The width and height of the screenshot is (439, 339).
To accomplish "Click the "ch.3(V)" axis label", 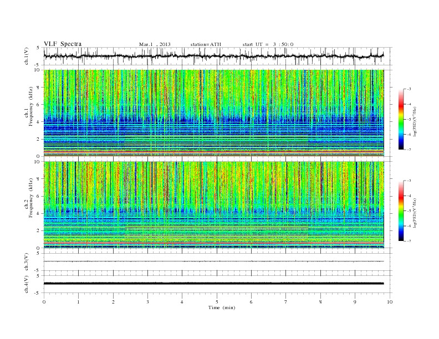I will coord(27,262).
